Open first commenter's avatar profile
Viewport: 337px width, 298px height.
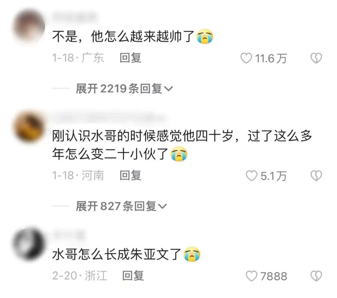29,26
